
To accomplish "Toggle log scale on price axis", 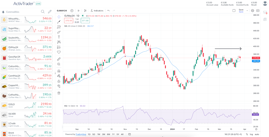I will point(251,134).
